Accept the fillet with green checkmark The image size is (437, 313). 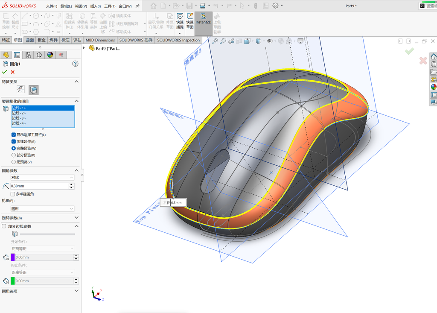[x=4, y=72]
